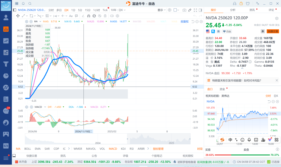Switch to 资讯 tab in right panel
281x167 pixels.
coord(252,10)
